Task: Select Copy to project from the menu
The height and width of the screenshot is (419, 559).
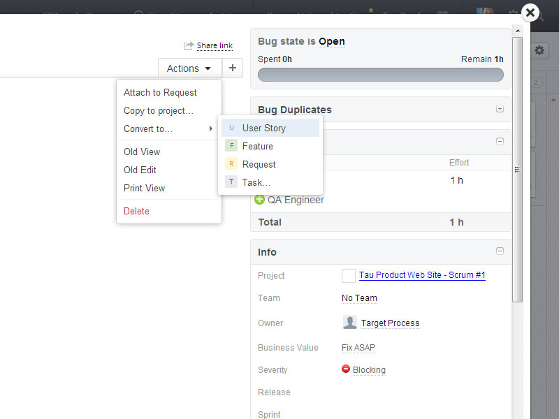Action: point(159,110)
